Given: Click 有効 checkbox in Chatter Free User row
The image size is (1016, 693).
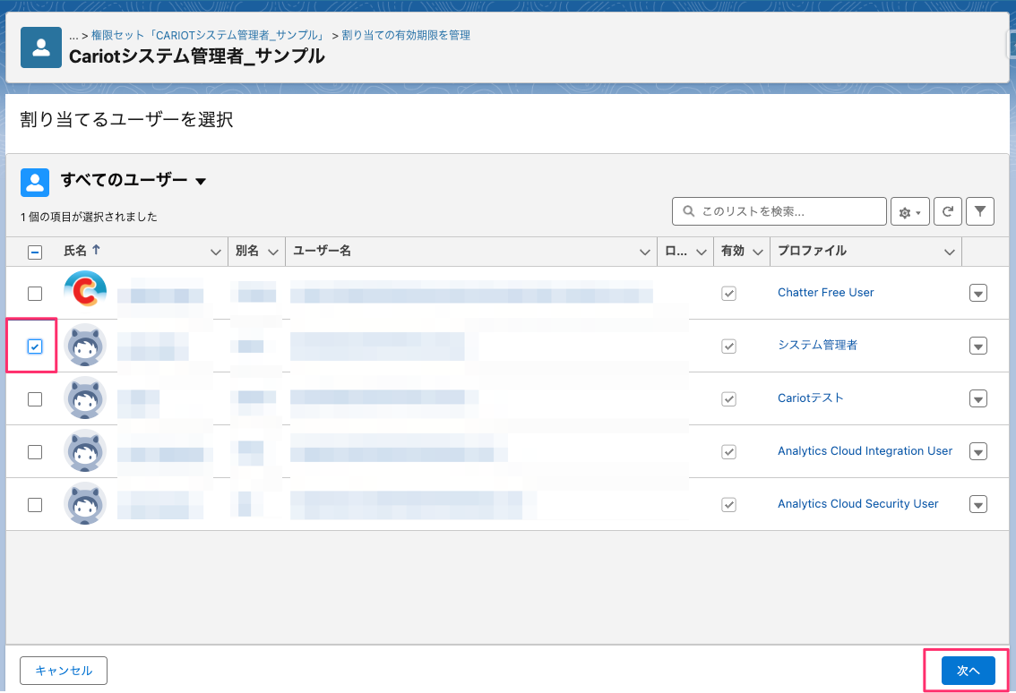Looking at the screenshot, I should [x=729, y=294].
